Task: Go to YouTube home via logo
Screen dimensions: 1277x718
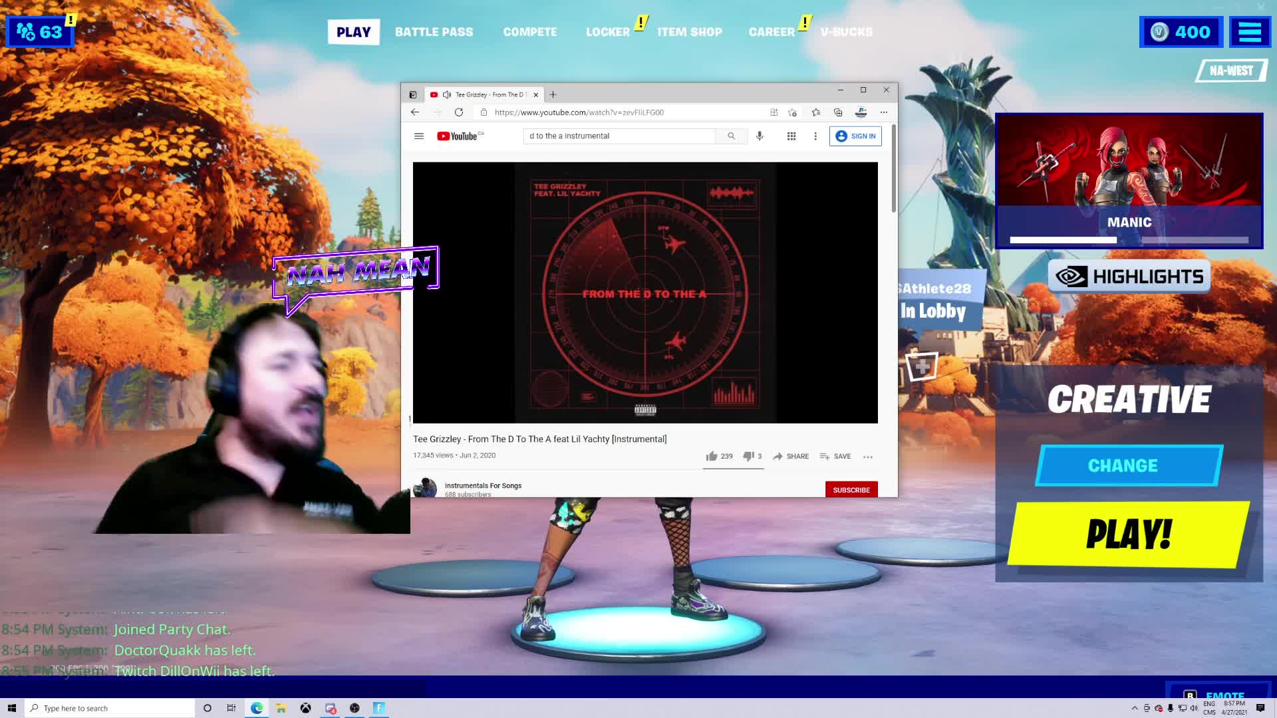Action: 459,136
